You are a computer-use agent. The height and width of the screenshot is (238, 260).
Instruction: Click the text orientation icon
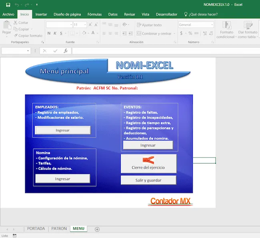[x=124, y=25]
